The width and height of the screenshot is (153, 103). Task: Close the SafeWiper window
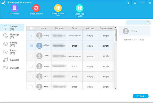pyautogui.click(x=150, y=3)
